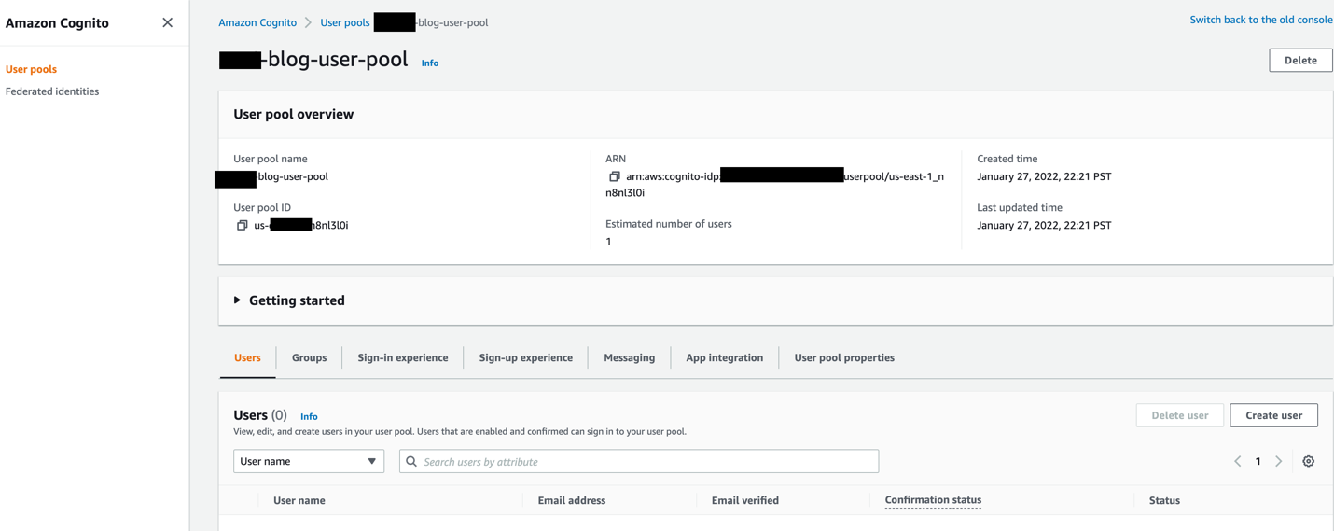This screenshot has height=531, width=1334.
Task: Click the Confirmation status column header
Action: (x=933, y=500)
